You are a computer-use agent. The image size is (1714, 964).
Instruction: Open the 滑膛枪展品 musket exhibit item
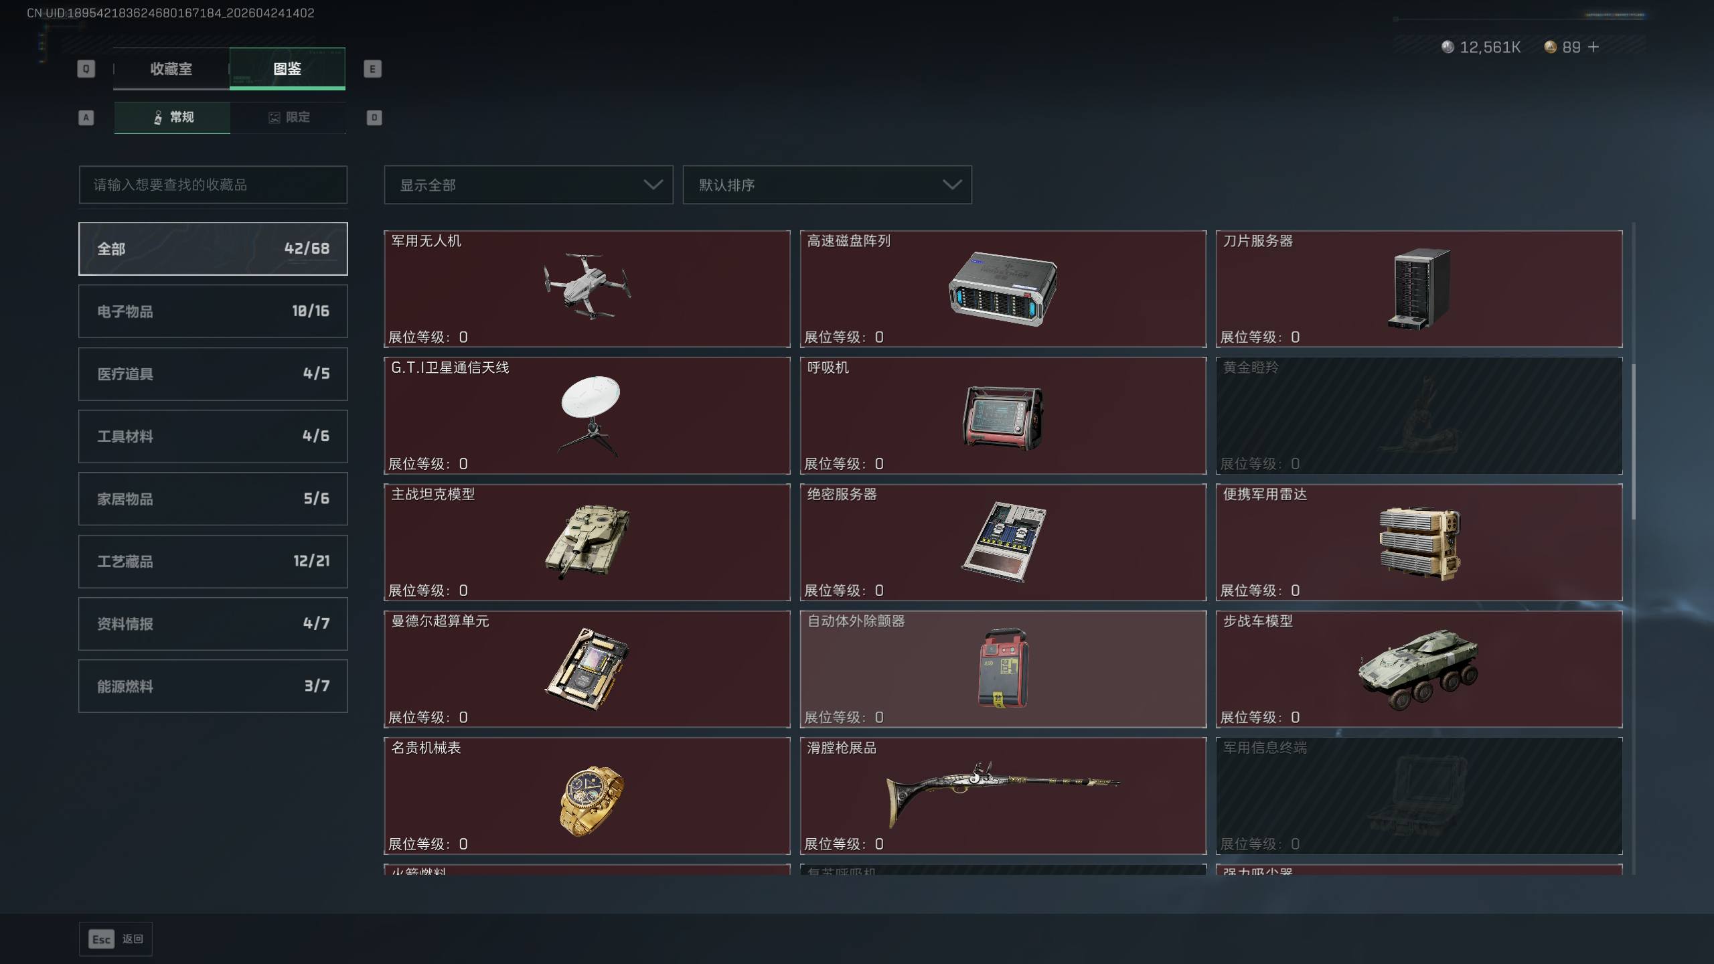tap(1003, 796)
